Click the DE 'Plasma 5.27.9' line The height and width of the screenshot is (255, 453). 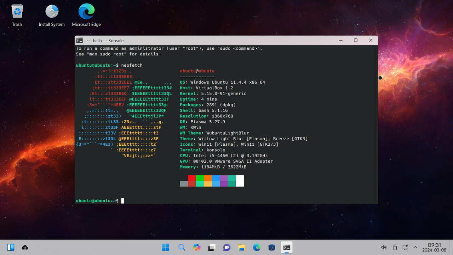[202, 122]
